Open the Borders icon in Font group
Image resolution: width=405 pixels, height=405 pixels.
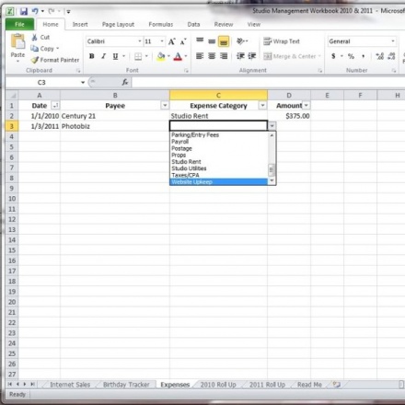click(x=138, y=56)
